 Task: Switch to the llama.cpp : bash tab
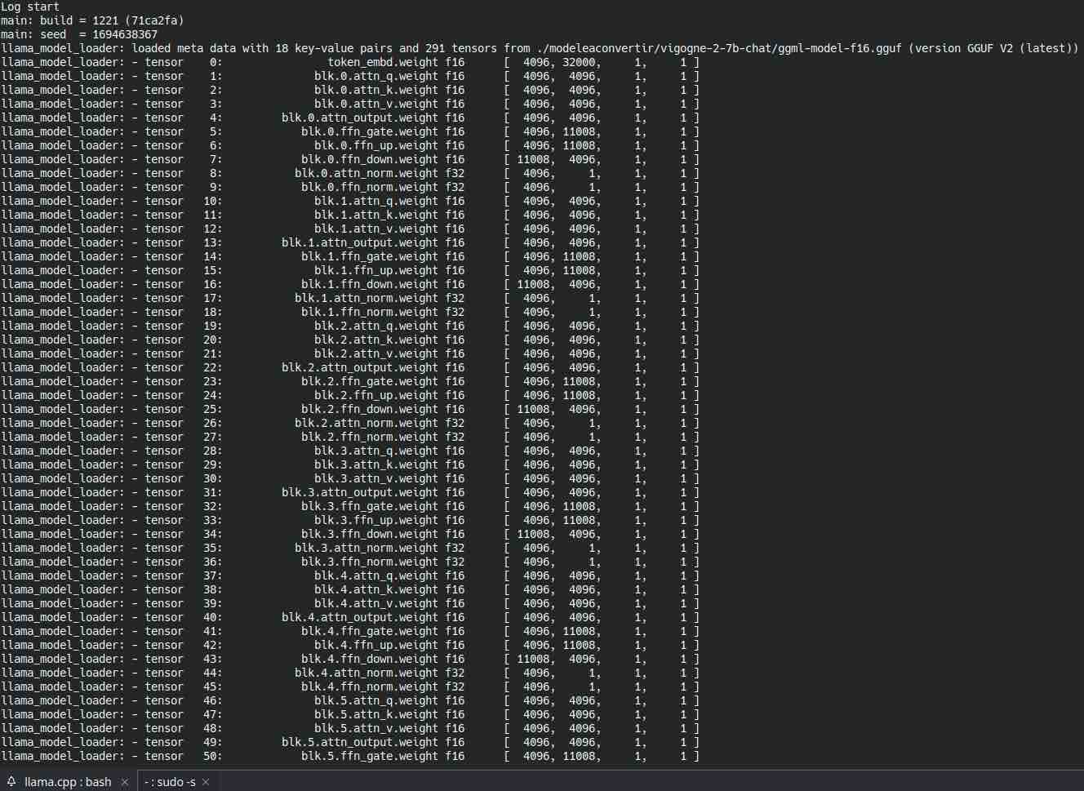(68, 782)
